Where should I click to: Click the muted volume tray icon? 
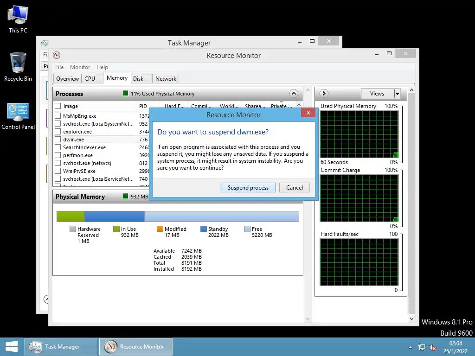click(433, 347)
